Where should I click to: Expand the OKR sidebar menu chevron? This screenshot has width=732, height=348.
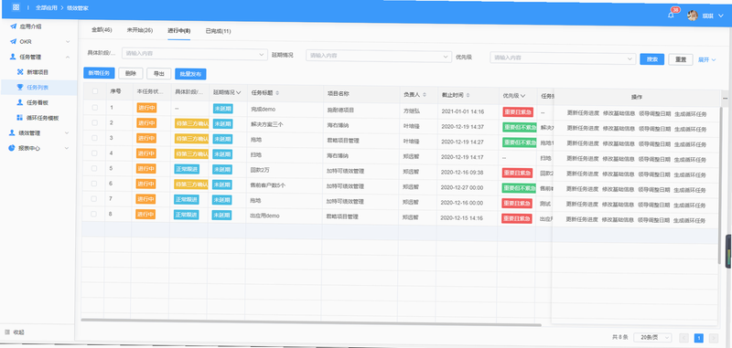point(68,42)
